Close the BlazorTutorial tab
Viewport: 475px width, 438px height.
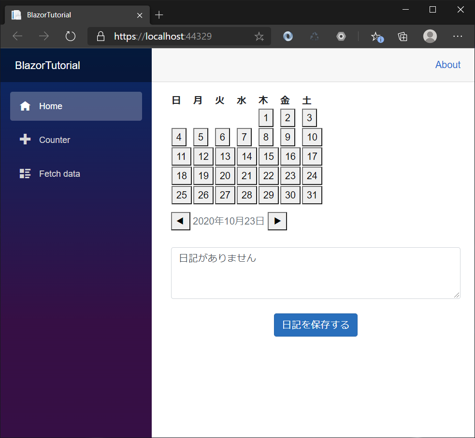(140, 15)
